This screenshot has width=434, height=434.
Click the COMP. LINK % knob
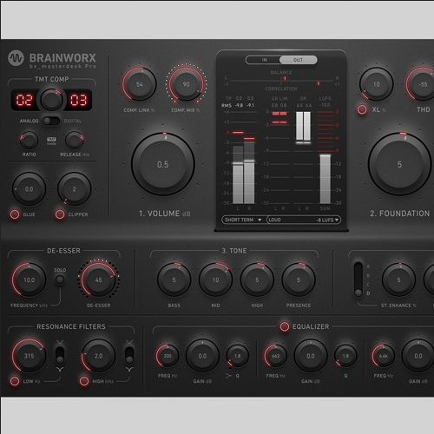click(x=140, y=84)
